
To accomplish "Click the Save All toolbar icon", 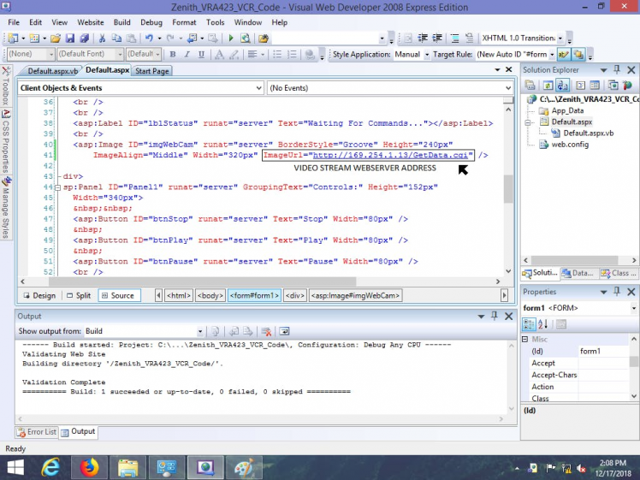I will coord(84,39).
